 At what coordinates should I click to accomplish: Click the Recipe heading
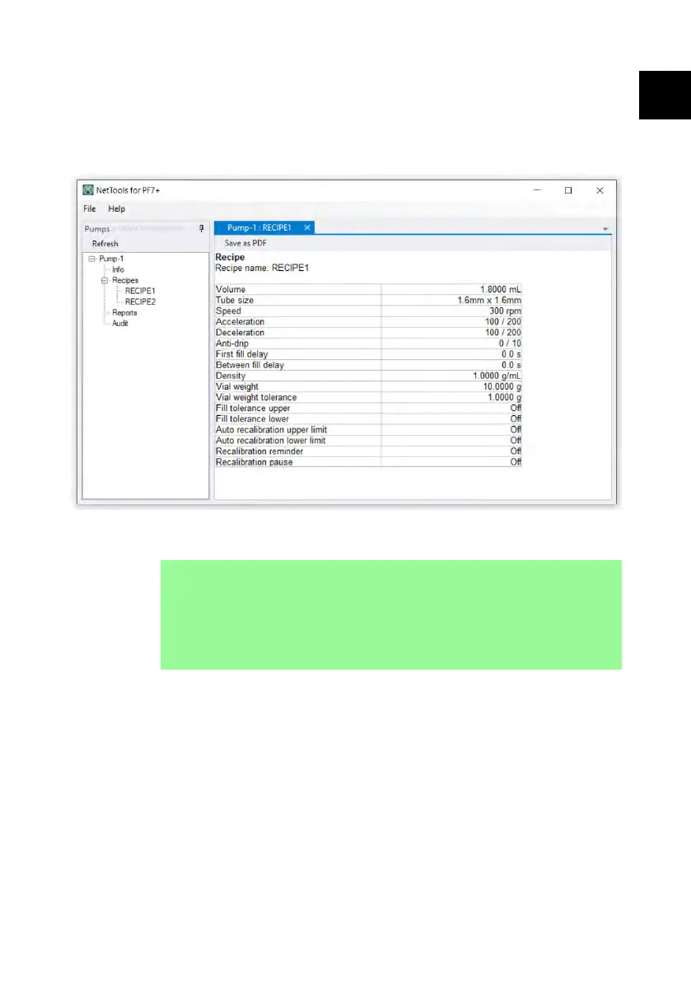pos(230,257)
